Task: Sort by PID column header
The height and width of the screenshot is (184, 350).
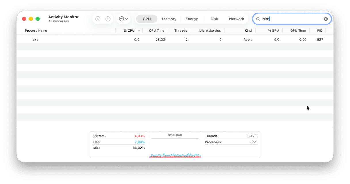Action: click(320, 31)
